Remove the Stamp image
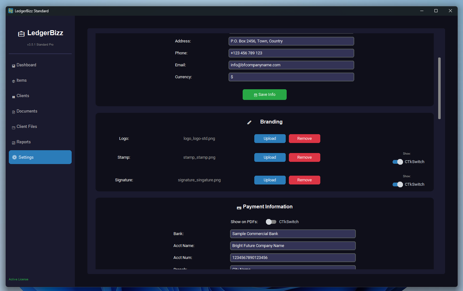Image resolution: width=463 pixels, height=291 pixels. click(305, 157)
